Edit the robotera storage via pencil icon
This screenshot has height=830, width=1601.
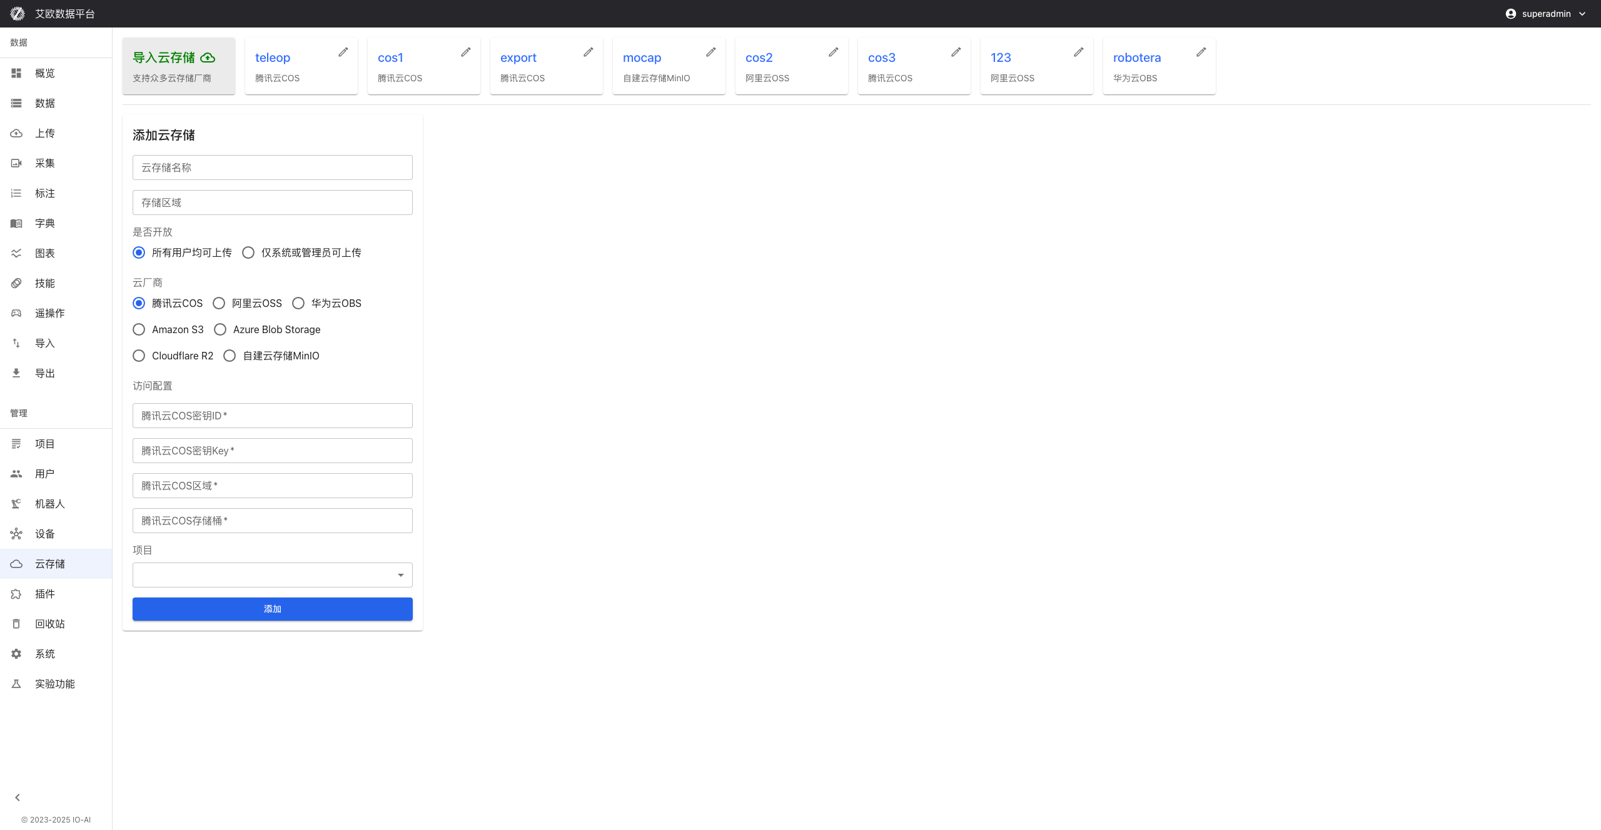tap(1201, 52)
